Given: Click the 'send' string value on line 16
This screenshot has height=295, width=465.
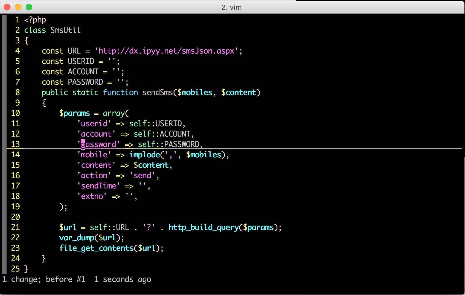Looking at the screenshot, I should pos(142,176).
